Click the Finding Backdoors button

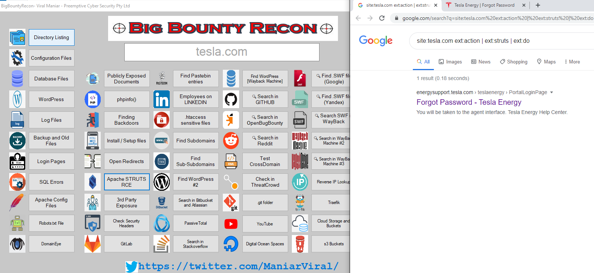tap(127, 120)
